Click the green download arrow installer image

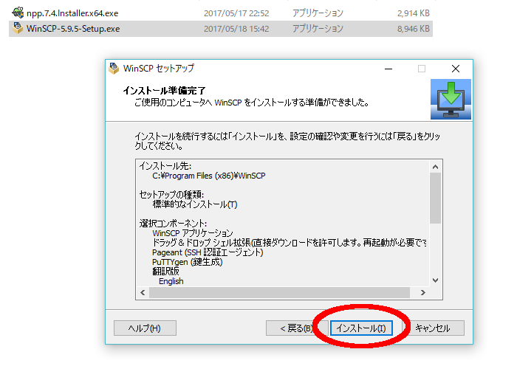click(446, 100)
